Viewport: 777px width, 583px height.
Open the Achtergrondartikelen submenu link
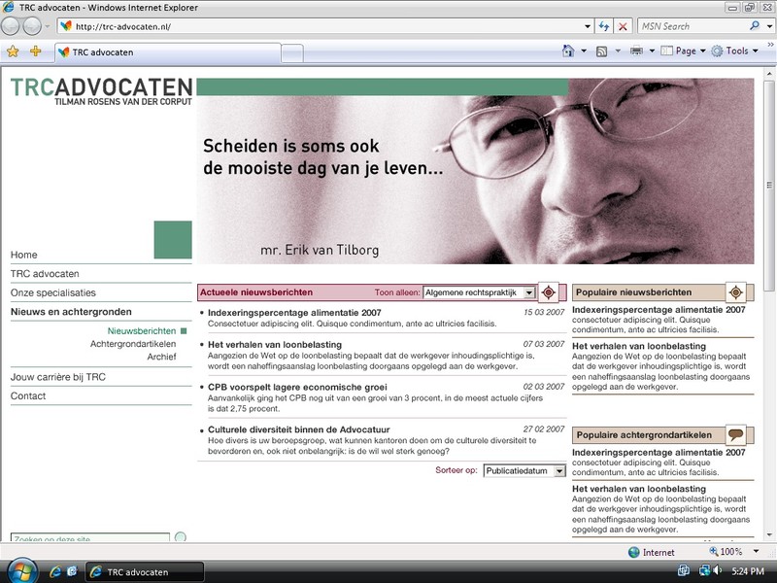pyautogui.click(x=133, y=344)
